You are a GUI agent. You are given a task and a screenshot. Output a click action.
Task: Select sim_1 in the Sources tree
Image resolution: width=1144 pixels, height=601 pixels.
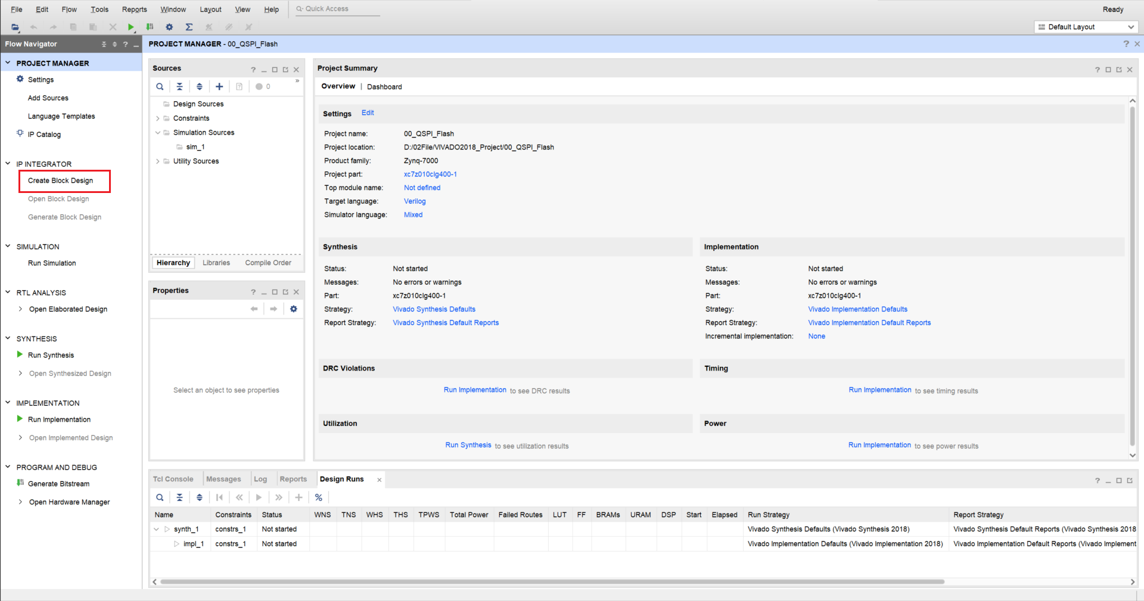coord(195,147)
